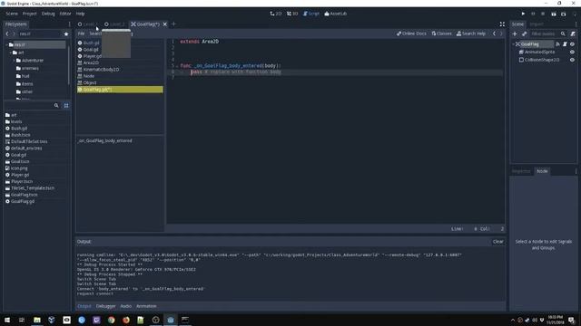Select GoalFlag.gd in script list
Viewport: 581px width, 326px height.
[x=120, y=90]
